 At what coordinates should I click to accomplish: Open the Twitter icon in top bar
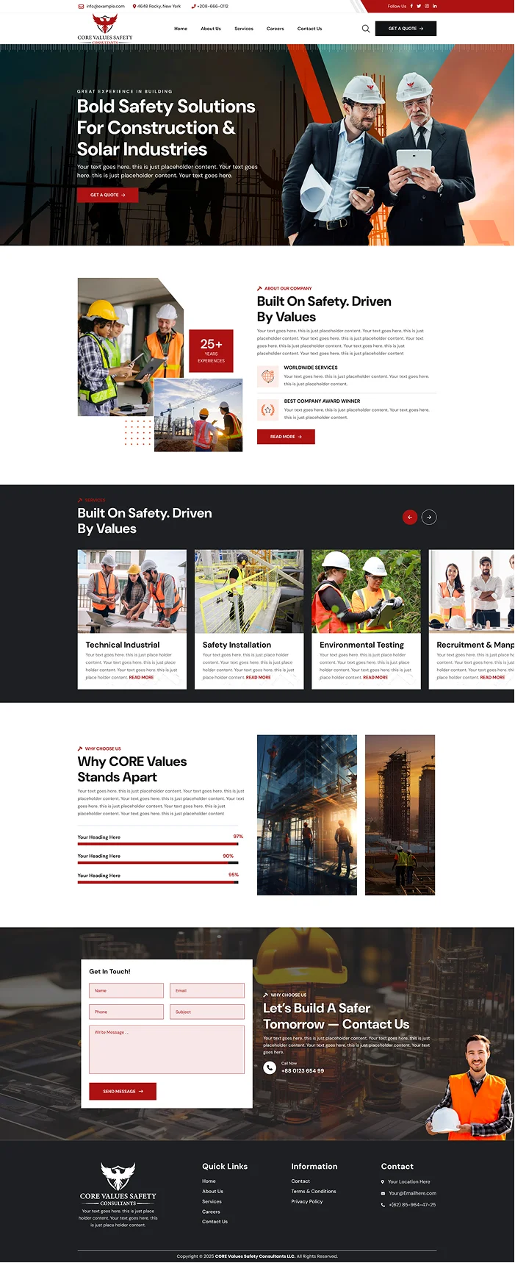click(419, 6)
